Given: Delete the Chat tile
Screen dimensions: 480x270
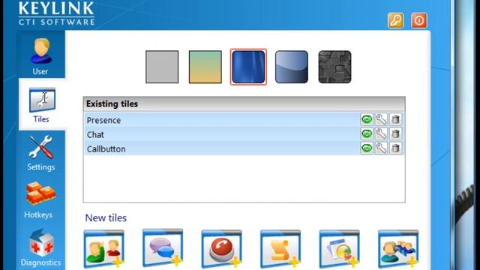Looking at the screenshot, I should pos(395,133).
